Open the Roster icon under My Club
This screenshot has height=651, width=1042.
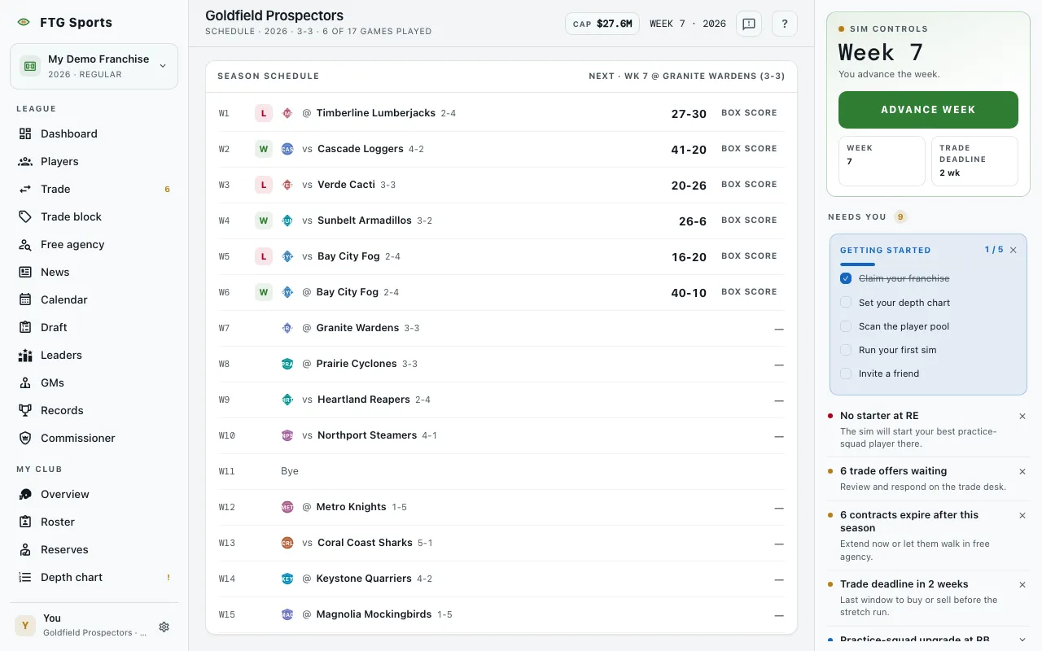tap(25, 522)
